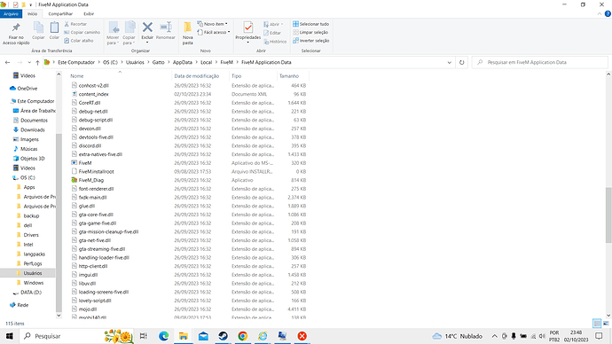Viewport: 612px width, 344px height.
Task: Select Este Computador in navigation pane
Action: coord(35,101)
